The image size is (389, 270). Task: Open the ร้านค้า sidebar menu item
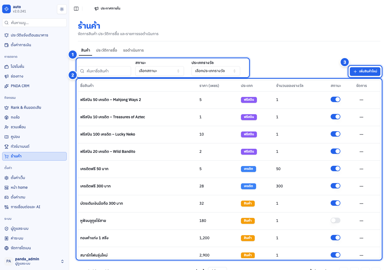(34, 156)
